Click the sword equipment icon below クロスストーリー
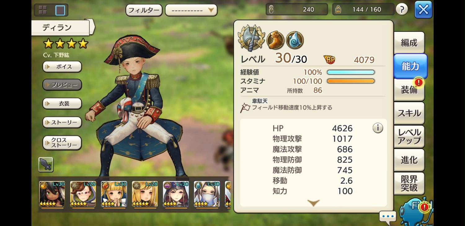 coord(46,164)
